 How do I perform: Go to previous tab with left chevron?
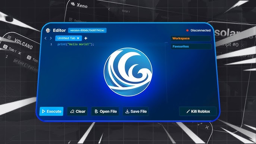point(46,38)
